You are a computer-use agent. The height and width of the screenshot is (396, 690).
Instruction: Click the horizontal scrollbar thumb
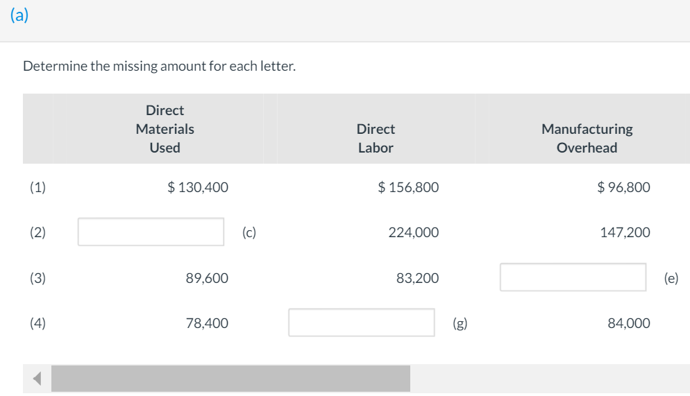click(x=230, y=379)
